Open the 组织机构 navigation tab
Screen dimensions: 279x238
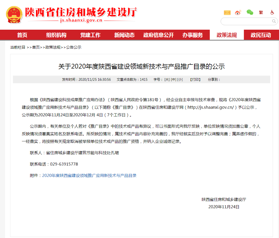point(56,35)
